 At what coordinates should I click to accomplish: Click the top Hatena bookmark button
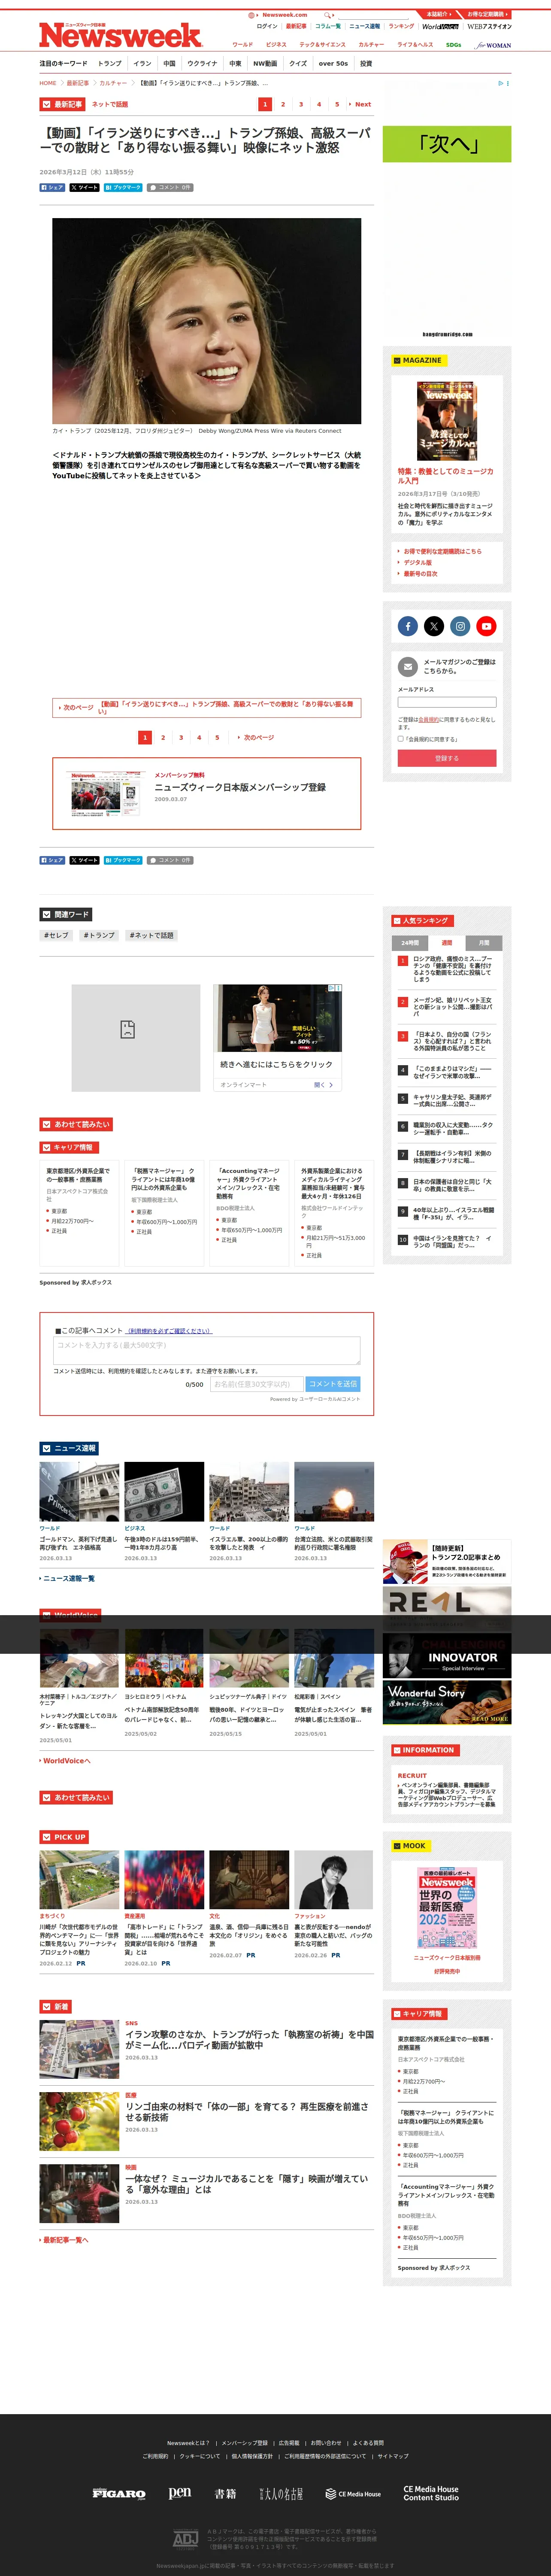(x=123, y=187)
